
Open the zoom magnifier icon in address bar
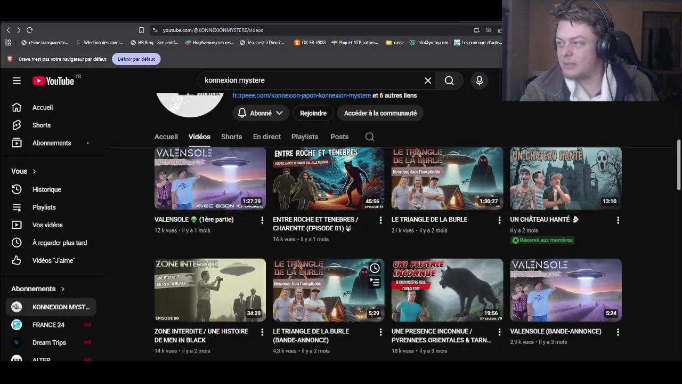click(x=488, y=30)
